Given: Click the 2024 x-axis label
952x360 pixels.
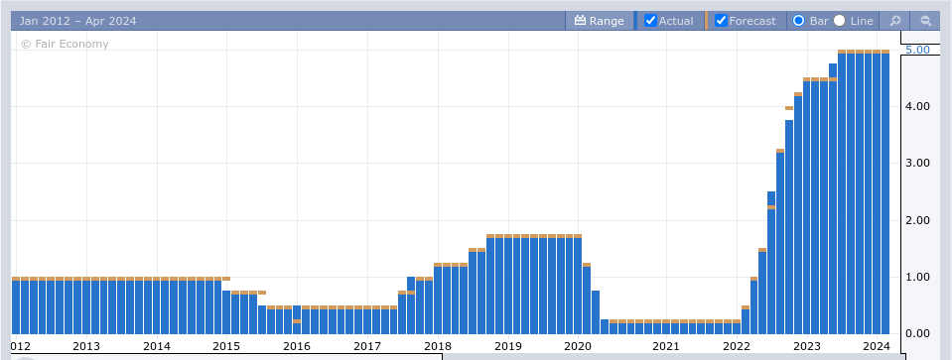Looking at the screenshot, I should click(x=877, y=346).
